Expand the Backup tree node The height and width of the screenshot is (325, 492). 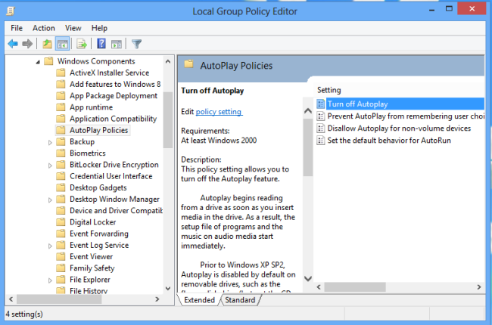50,143
